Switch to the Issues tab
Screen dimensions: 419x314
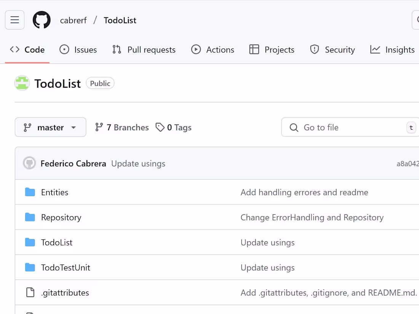pyautogui.click(x=78, y=50)
